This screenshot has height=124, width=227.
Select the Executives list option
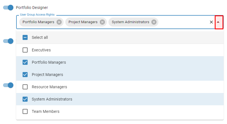[x=120, y=50]
